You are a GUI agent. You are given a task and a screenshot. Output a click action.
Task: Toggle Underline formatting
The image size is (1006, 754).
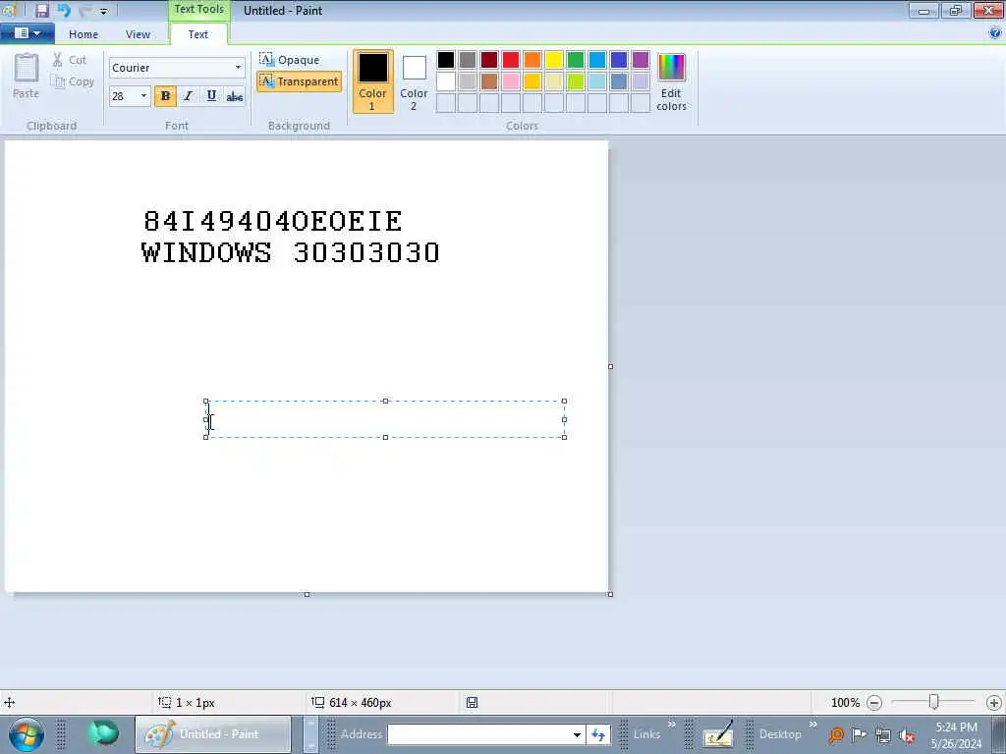click(211, 96)
